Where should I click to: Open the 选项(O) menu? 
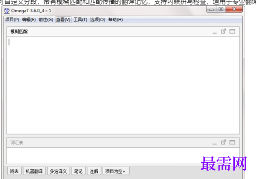point(98,20)
